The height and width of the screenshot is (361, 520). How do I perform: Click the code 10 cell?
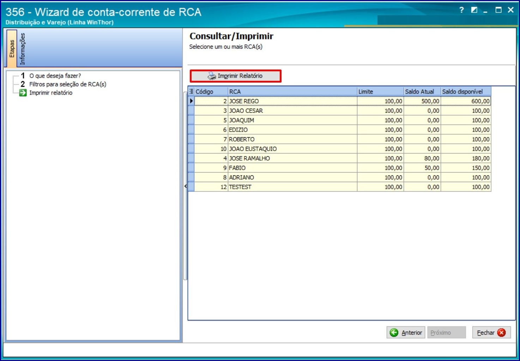coord(211,149)
